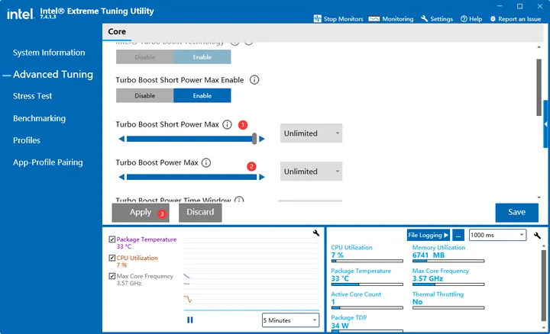Open Stress Test section
This screenshot has width=550, height=334.
point(32,96)
